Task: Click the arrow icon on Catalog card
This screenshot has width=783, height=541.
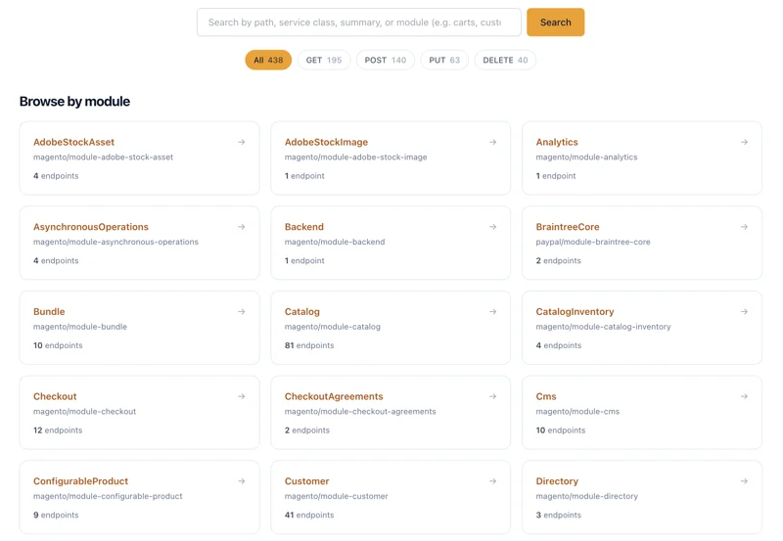Action: [492, 312]
